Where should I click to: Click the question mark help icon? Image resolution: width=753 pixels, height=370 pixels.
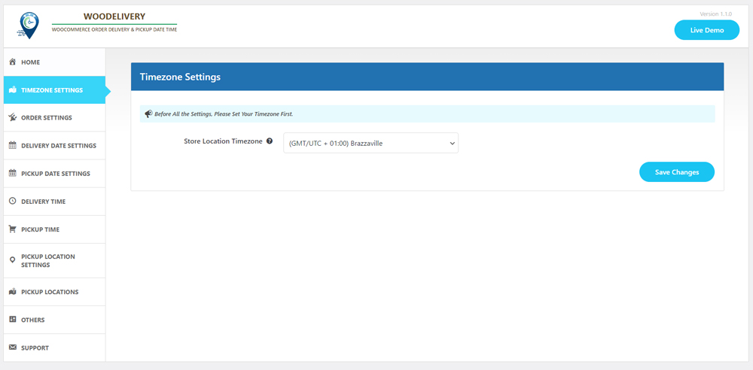coord(270,141)
